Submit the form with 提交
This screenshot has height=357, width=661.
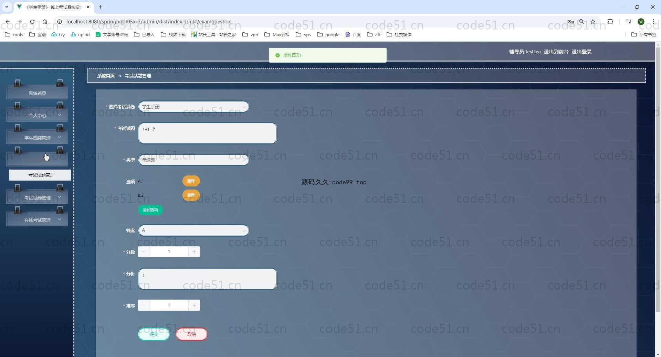154,334
